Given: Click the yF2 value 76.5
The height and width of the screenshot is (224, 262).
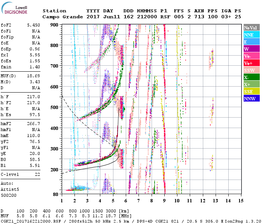Looking at the screenshot, I should [x=35, y=142].
